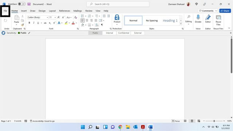Image resolution: width=233 pixels, height=131 pixels.
Task: Toggle Bold formatting
Action: (x=29, y=23)
